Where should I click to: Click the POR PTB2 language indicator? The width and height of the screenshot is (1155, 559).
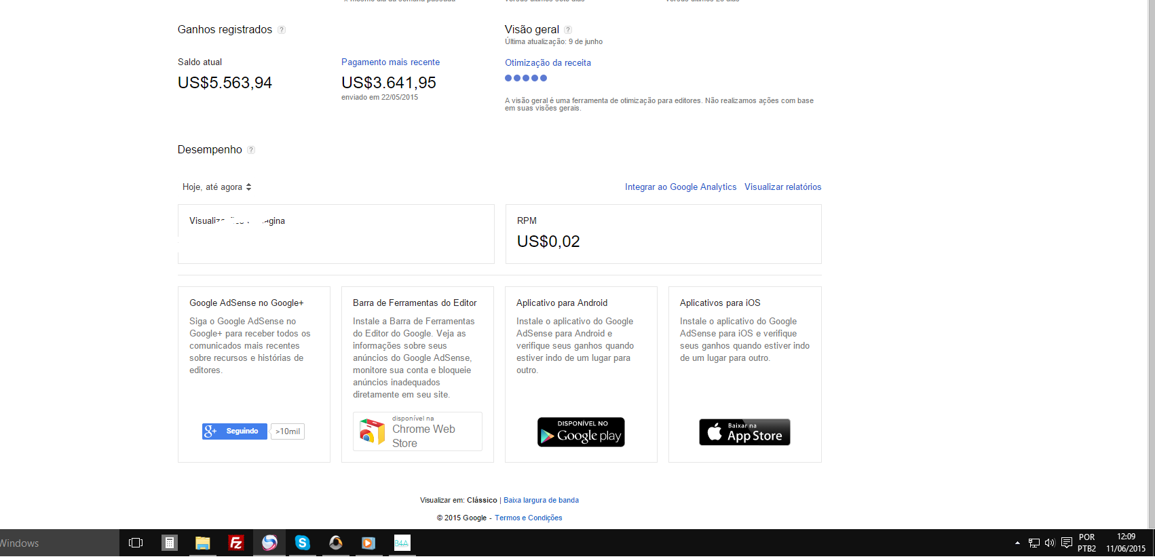pos(1086,543)
